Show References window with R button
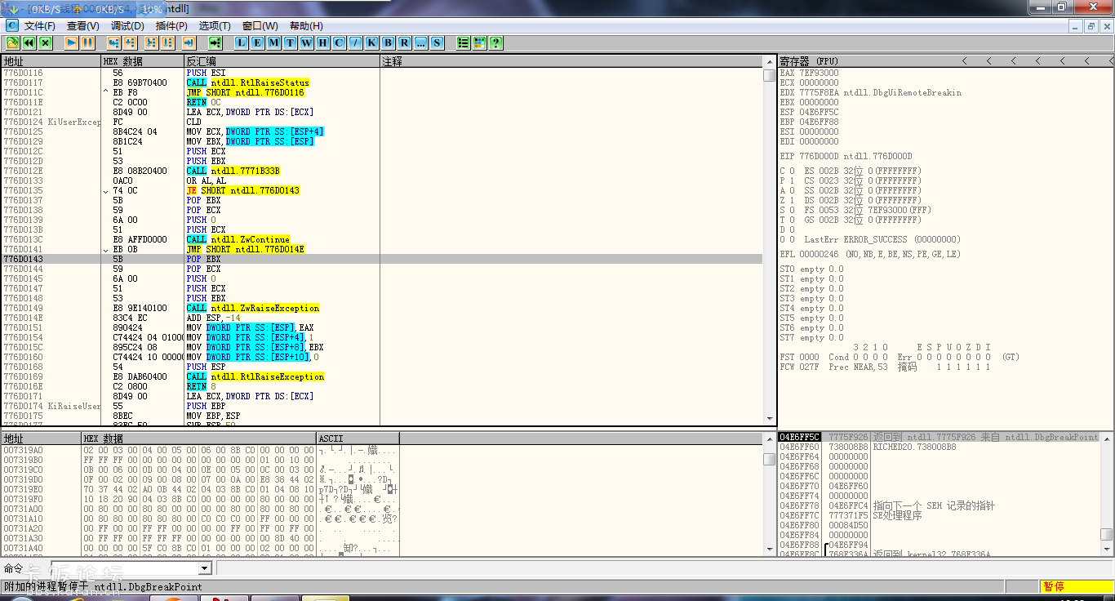This screenshot has width=1115, height=601. (x=405, y=42)
